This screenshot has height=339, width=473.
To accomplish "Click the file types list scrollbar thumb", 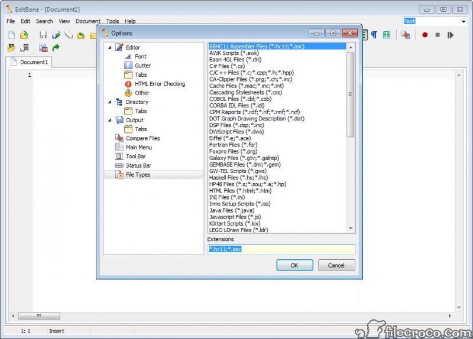I will click(x=351, y=94).
